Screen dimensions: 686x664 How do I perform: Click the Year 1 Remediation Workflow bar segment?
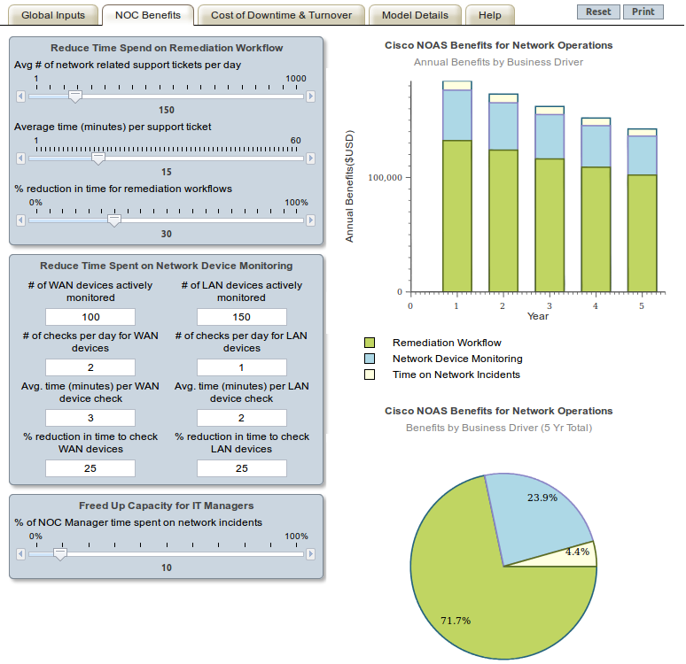point(457,216)
